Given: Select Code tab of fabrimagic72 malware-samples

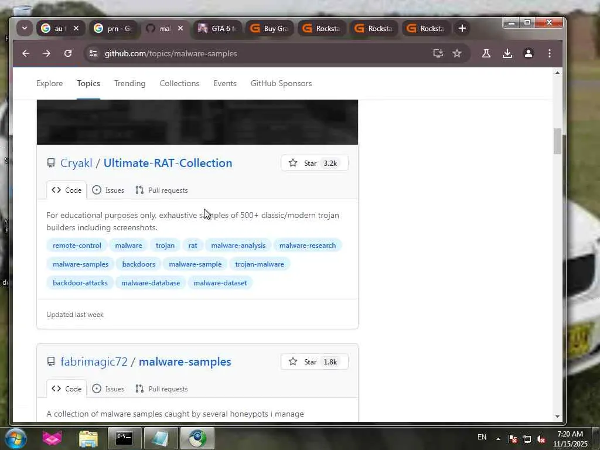Looking at the screenshot, I should coord(67,389).
